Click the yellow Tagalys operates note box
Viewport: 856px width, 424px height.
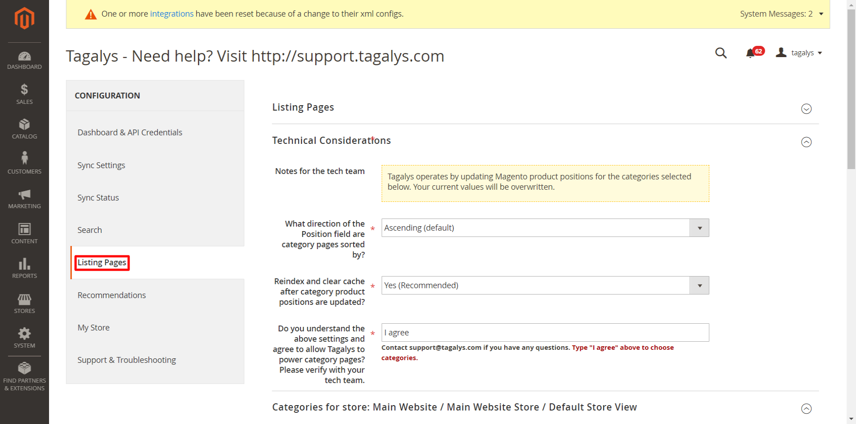[545, 183]
